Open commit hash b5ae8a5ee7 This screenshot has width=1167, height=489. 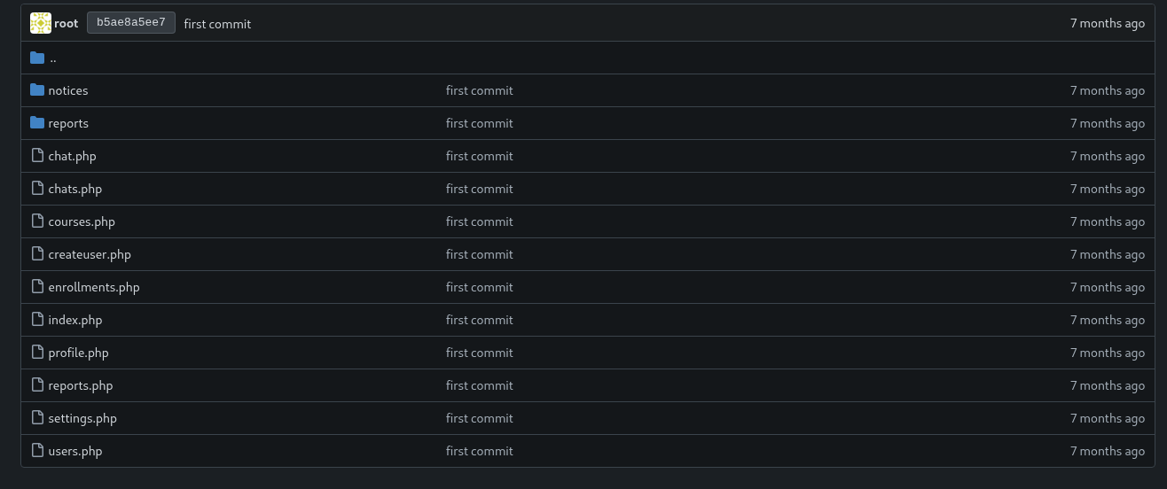pos(131,23)
